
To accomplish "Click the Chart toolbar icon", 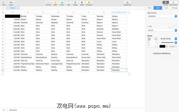I will pyautogui.click(x=62, y=2).
